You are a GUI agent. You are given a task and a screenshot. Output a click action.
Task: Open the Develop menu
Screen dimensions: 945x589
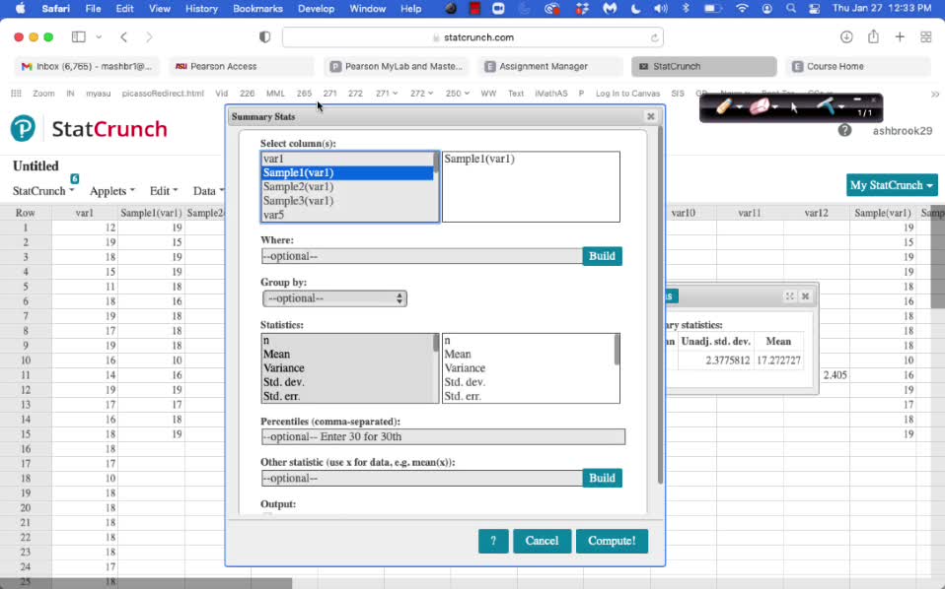(316, 9)
